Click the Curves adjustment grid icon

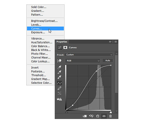click(x=60, y=47)
